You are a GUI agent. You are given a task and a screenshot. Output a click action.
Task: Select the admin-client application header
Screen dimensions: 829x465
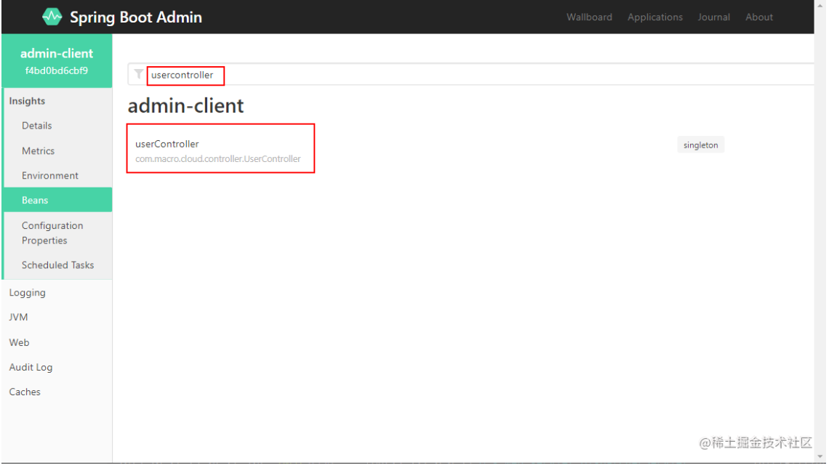(x=57, y=61)
